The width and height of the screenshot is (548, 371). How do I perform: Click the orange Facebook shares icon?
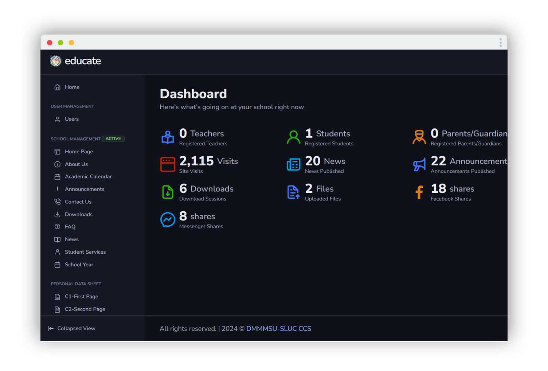[419, 192]
